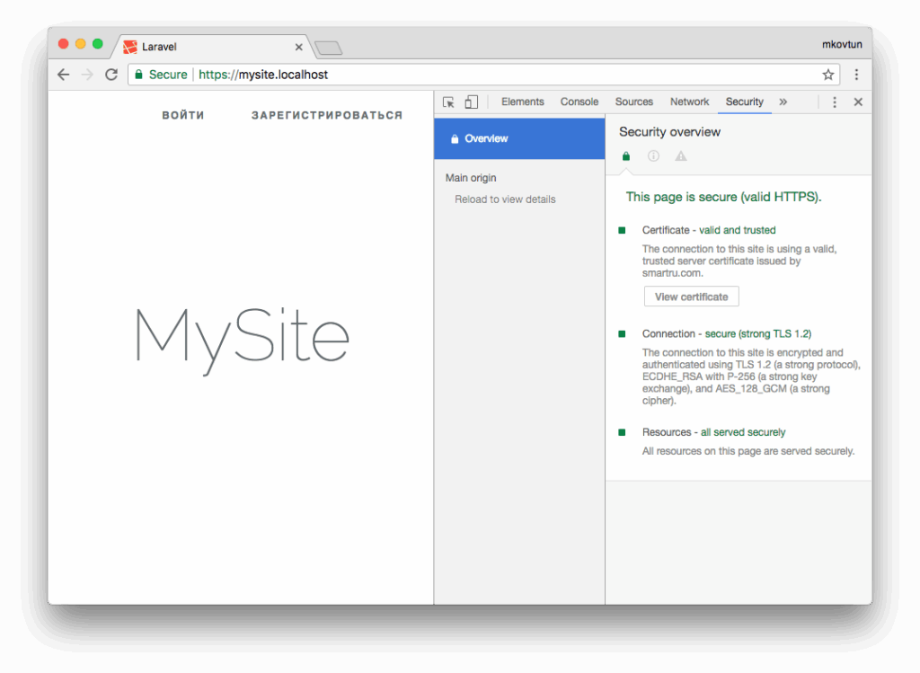Show more DevTools tabs with double chevron

(783, 102)
